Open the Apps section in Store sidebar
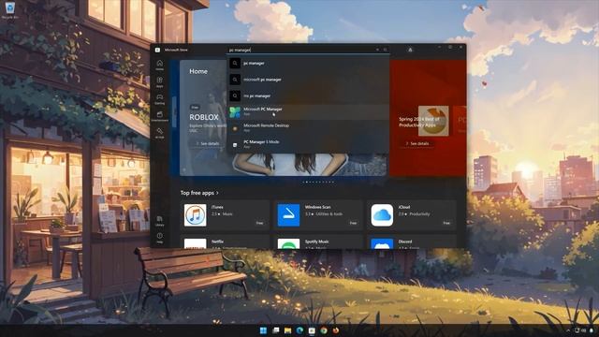599x337 pixels. coord(160,81)
